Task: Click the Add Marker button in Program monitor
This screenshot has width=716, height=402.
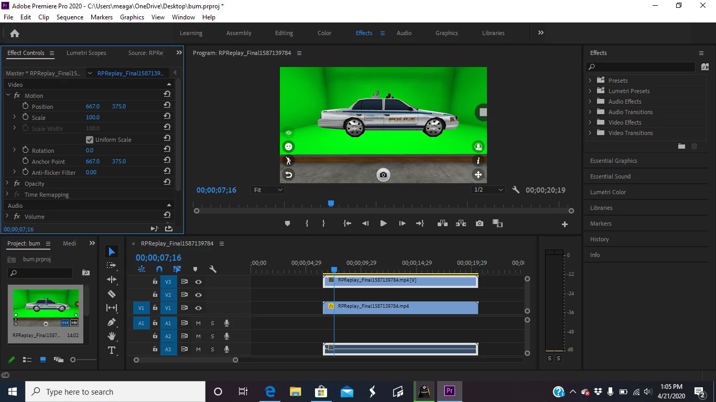Action: click(x=287, y=224)
